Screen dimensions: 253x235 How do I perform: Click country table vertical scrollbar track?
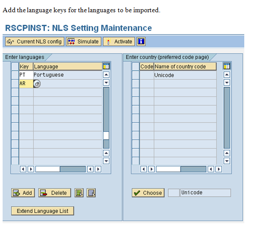point(227,117)
